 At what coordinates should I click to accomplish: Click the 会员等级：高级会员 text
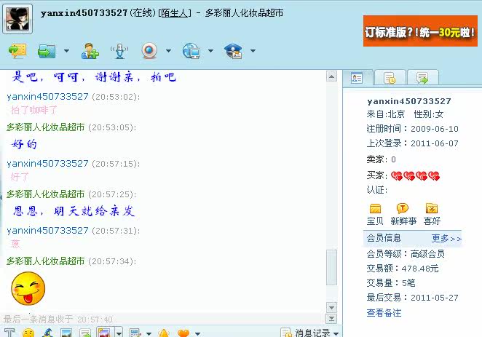[x=406, y=254]
